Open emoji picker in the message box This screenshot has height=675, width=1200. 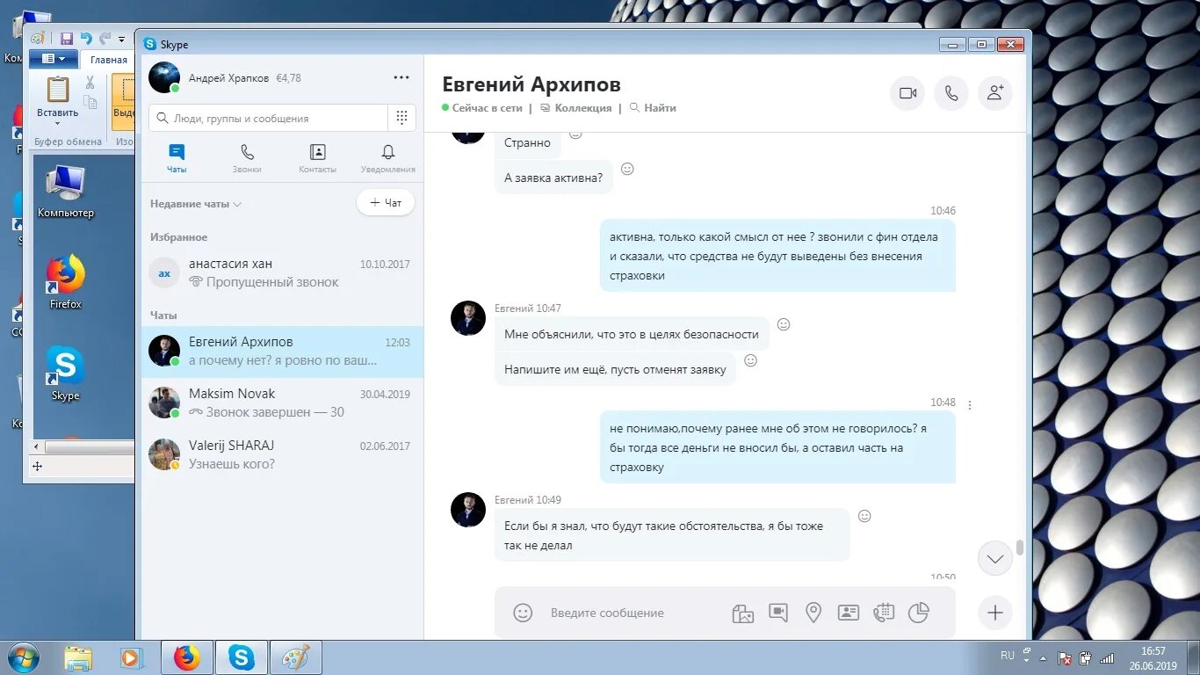tap(523, 613)
